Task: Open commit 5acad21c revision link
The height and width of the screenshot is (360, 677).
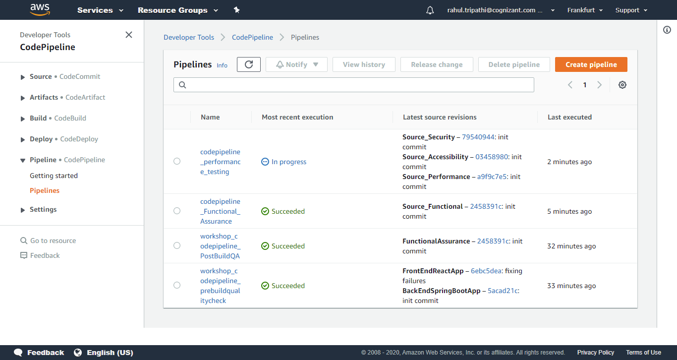Action: pyautogui.click(x=503, y=291)
